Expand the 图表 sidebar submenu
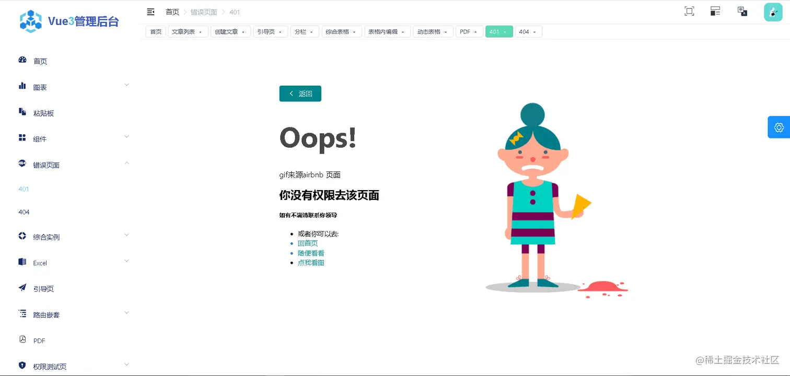This screenshot has height=376, width=790. point(73,87)
